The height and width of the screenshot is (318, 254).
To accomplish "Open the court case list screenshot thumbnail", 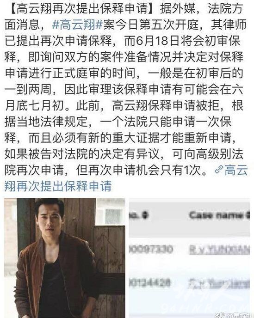I will pos(189,258).
